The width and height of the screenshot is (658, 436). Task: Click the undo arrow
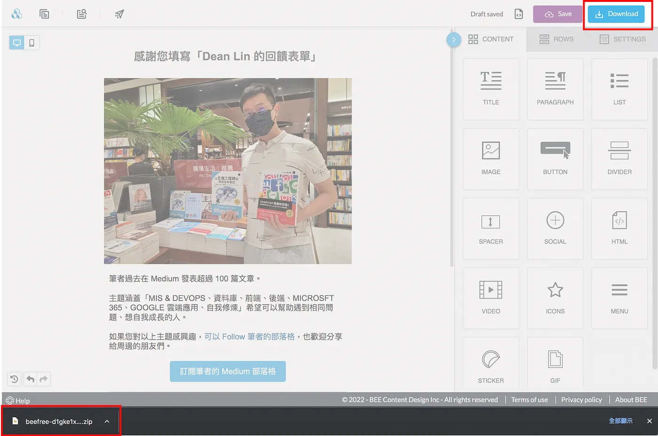[31, 379]
